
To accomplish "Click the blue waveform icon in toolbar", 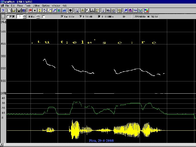I will (135, 11).
